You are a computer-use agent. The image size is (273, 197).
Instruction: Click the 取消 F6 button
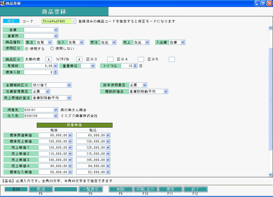41,189
